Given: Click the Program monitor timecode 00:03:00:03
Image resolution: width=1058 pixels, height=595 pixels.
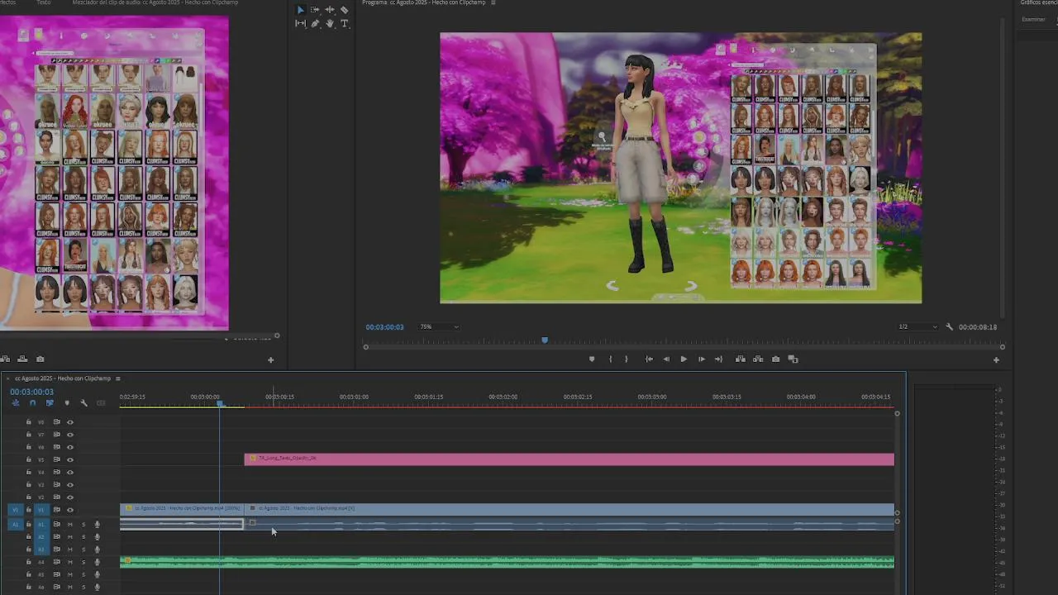Looking at the screenshot, I should click(x=384, y=327).
